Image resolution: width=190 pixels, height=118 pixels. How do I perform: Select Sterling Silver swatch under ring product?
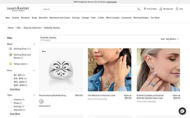pyautogui.click(x=41, y=101)
